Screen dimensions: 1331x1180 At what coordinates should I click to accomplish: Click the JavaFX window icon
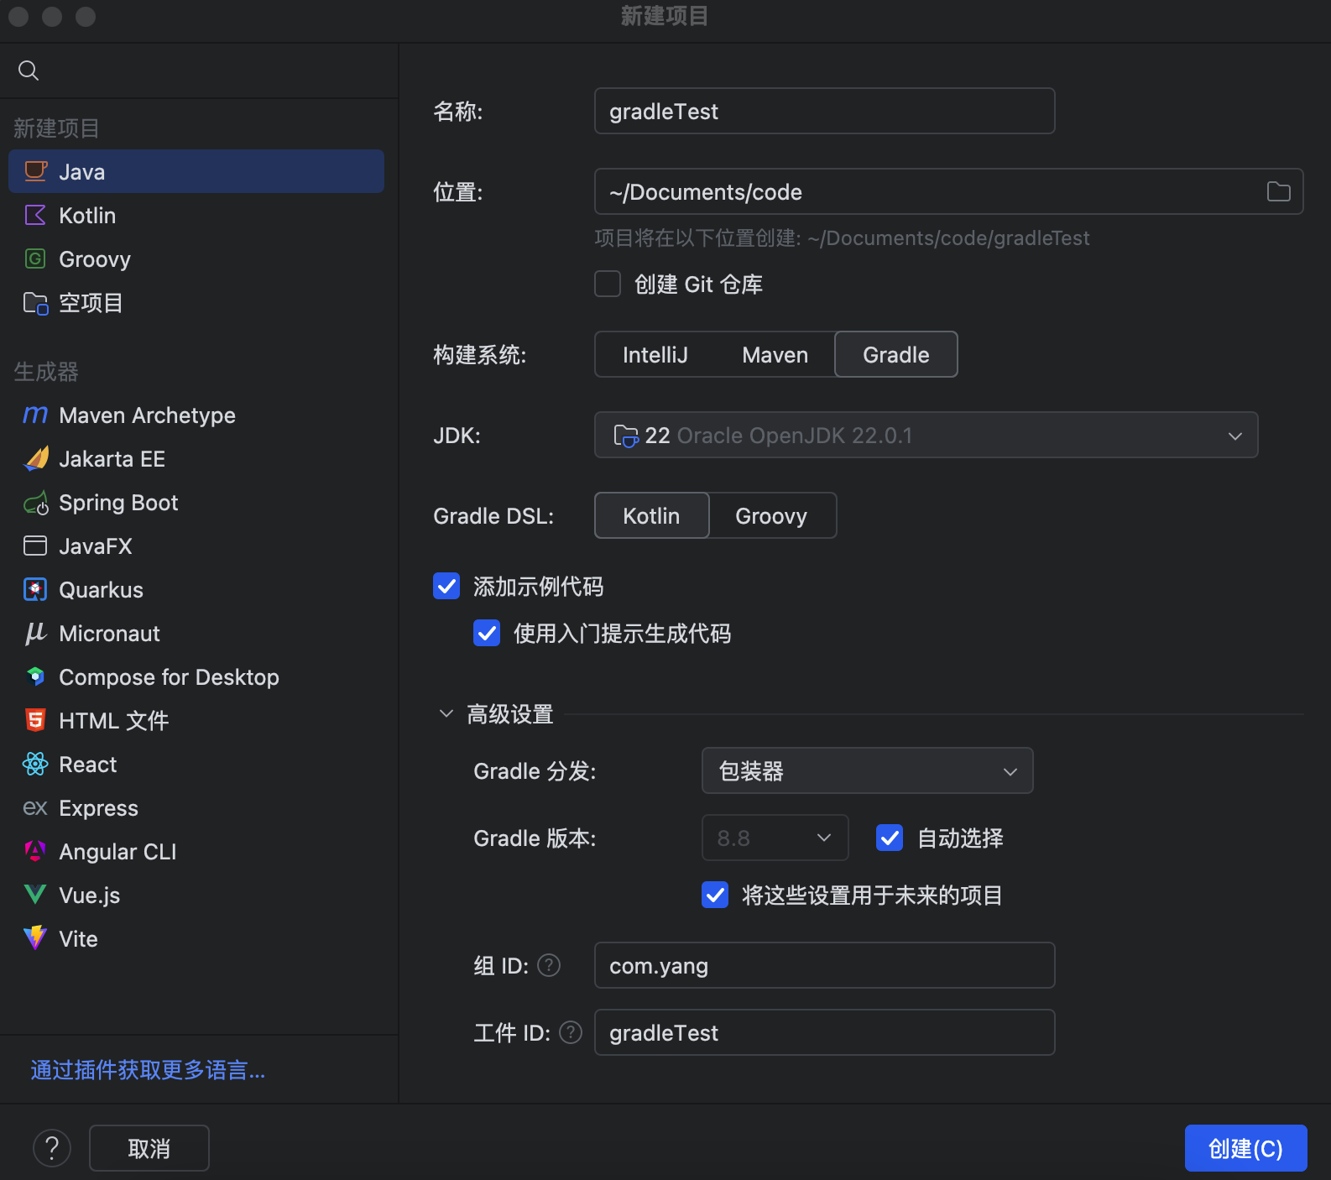35,546
